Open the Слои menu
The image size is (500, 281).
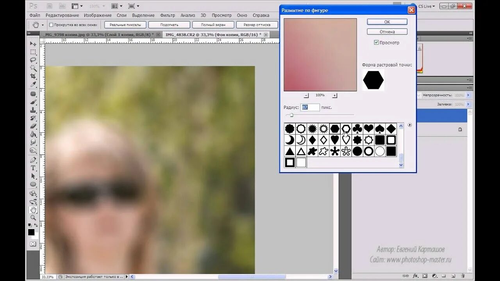click(x=121, y=15)
